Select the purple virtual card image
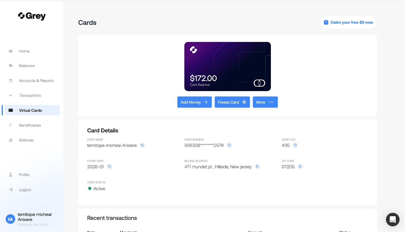Screen dimensions: 405x232 pyautogui.click(x=227, y=66)
